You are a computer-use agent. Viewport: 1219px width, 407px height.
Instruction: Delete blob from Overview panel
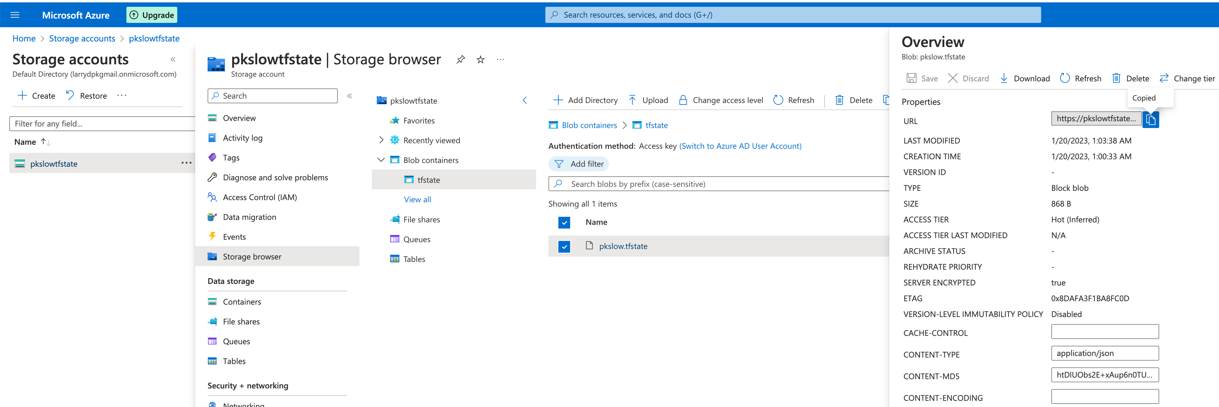pos(1130,78)
